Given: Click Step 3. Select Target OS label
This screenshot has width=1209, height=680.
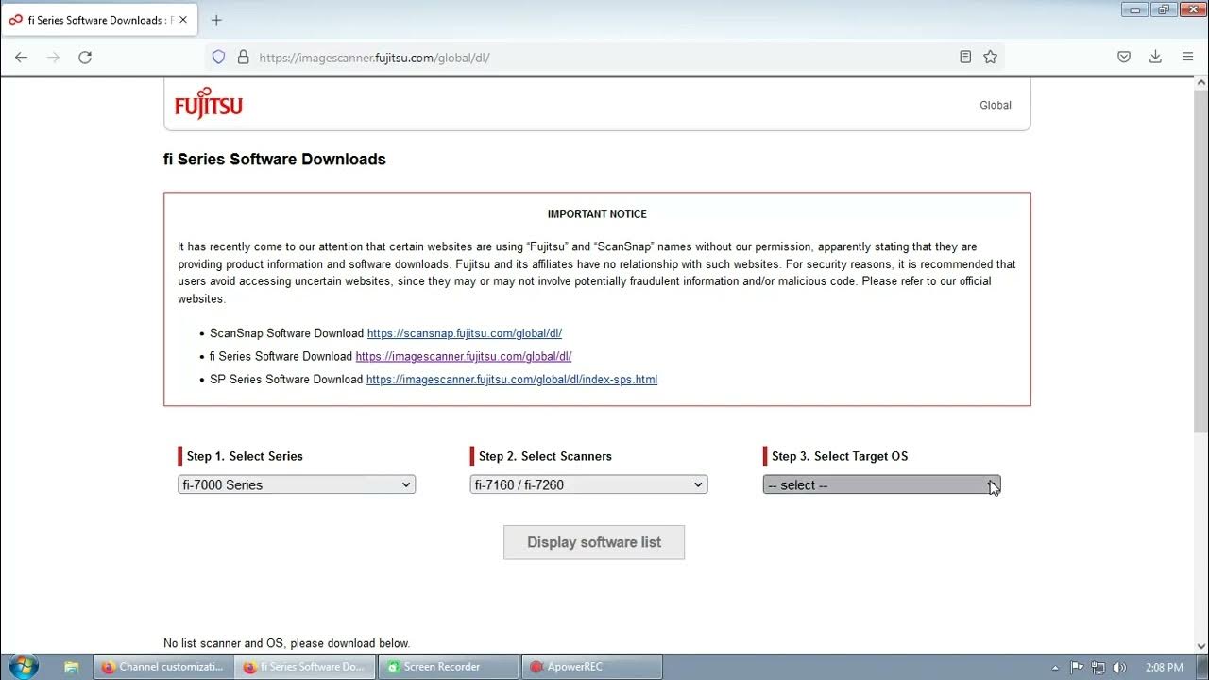Looking at the screenshot, I should [840, 456].
